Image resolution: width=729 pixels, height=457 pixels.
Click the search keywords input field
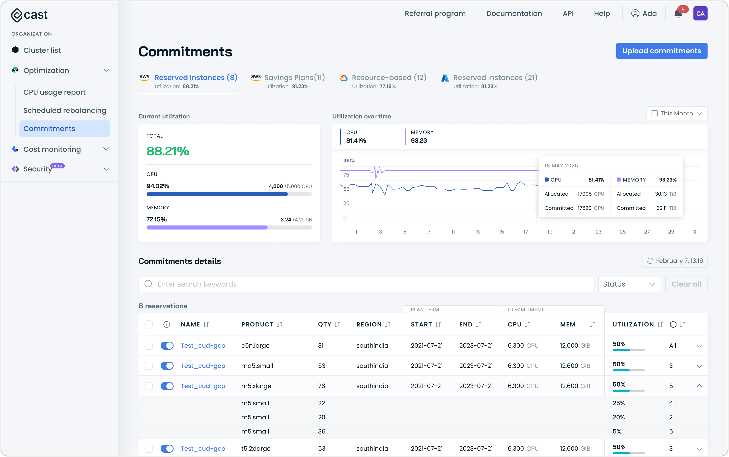click(x=366, y=284)
